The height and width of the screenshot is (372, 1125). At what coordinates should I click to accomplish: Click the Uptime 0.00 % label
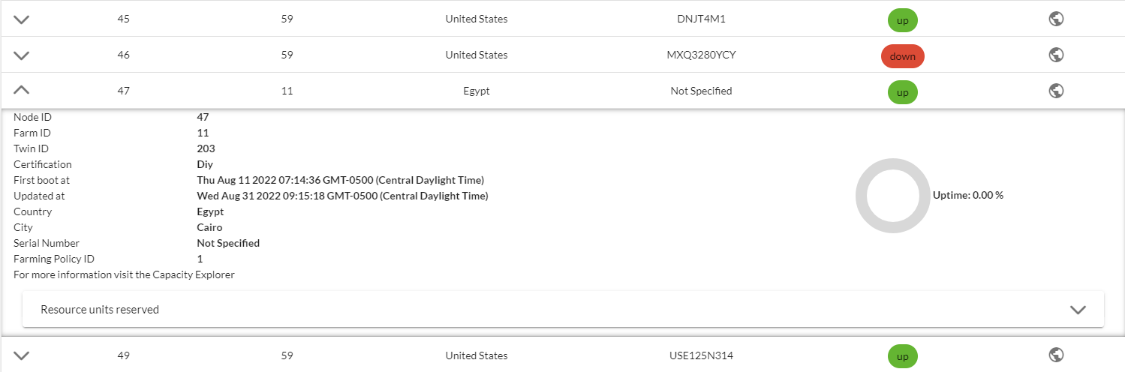click(x=968, y=195)
